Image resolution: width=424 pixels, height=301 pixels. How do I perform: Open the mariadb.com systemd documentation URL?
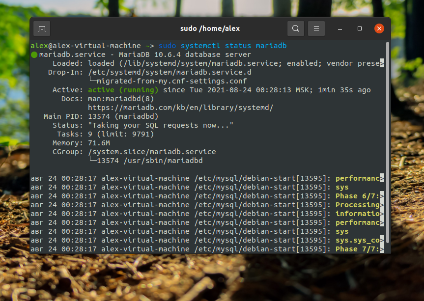click(180, 108)
